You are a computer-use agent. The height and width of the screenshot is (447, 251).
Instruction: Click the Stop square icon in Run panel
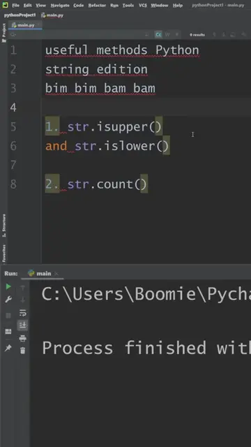tap(8, 315)
